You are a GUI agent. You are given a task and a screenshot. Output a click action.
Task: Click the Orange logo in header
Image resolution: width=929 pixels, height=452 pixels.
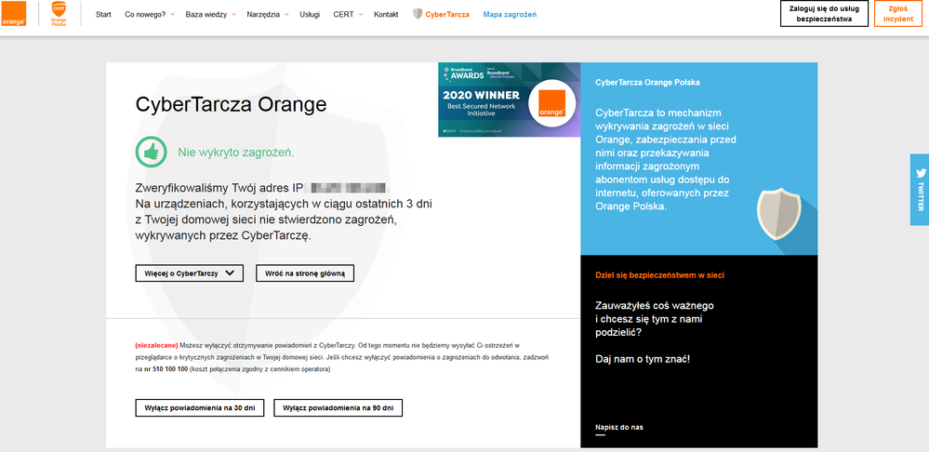click(14, 15)
